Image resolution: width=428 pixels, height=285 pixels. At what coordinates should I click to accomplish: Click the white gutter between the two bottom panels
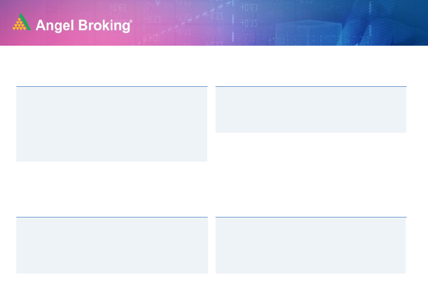tap(212, 245)
